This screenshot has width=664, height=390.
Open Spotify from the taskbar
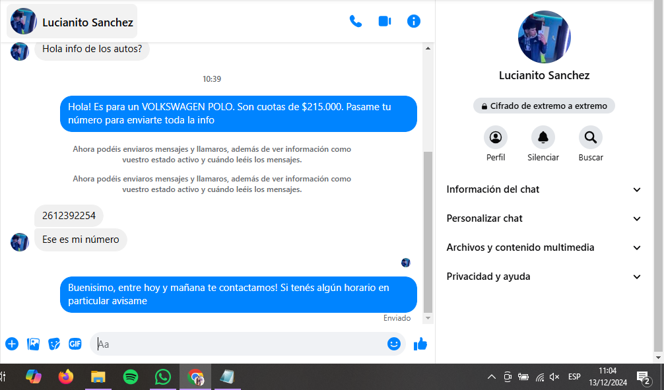(x=131, y=377)
